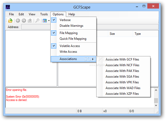Screen dimensions: 166x121
Task: Maximize the GCFScape window
Action: click(x=144, y=6)
